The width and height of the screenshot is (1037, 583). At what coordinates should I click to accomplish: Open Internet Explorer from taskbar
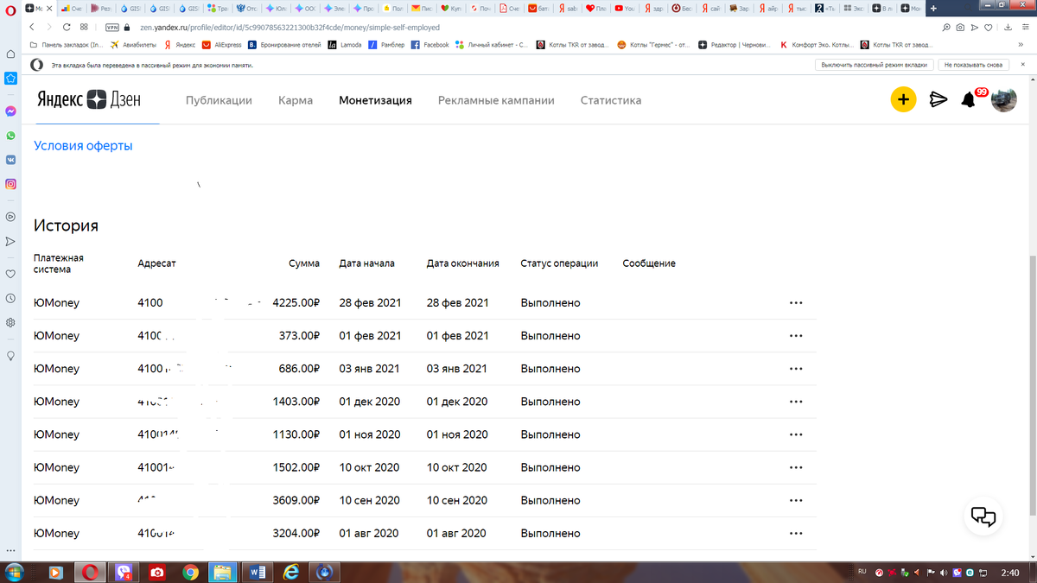coord(290,572)
